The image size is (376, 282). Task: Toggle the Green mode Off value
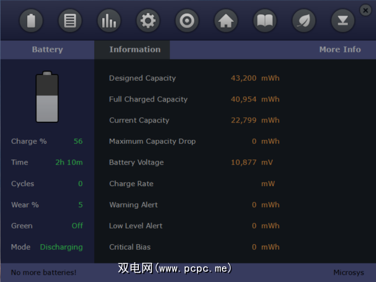click(x=77, y=226)
